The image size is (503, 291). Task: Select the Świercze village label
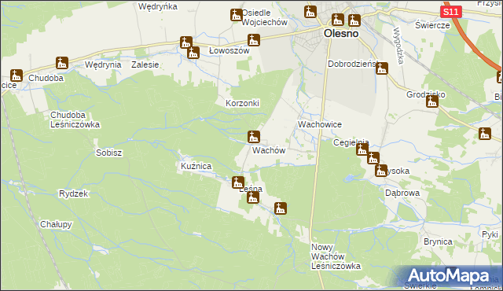(432, 25)
